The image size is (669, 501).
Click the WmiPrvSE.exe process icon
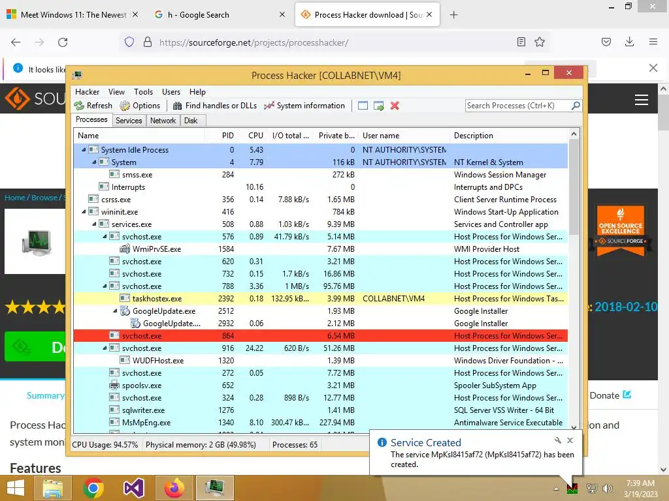tap(125, 249)
